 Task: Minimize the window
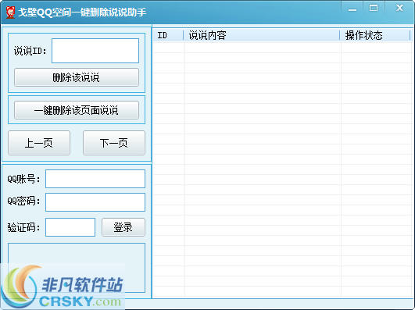(x=352, y=9)
